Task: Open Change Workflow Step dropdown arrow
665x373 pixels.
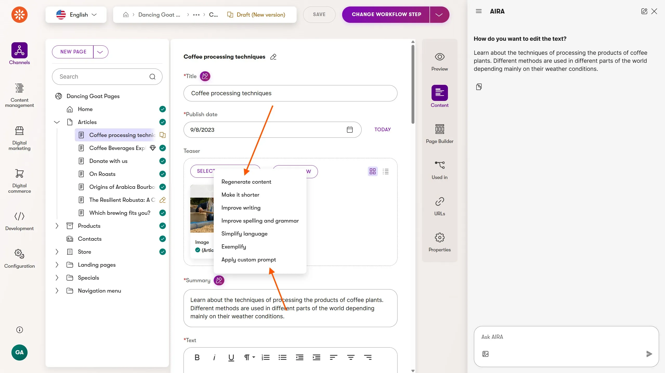Action: (x=439, y=15)
